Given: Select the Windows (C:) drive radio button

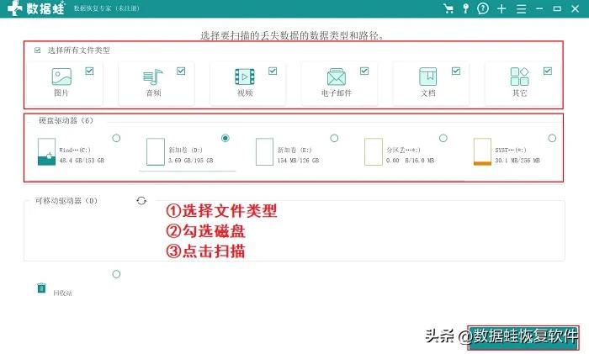Looking at the screenshot, I should 116,138.
